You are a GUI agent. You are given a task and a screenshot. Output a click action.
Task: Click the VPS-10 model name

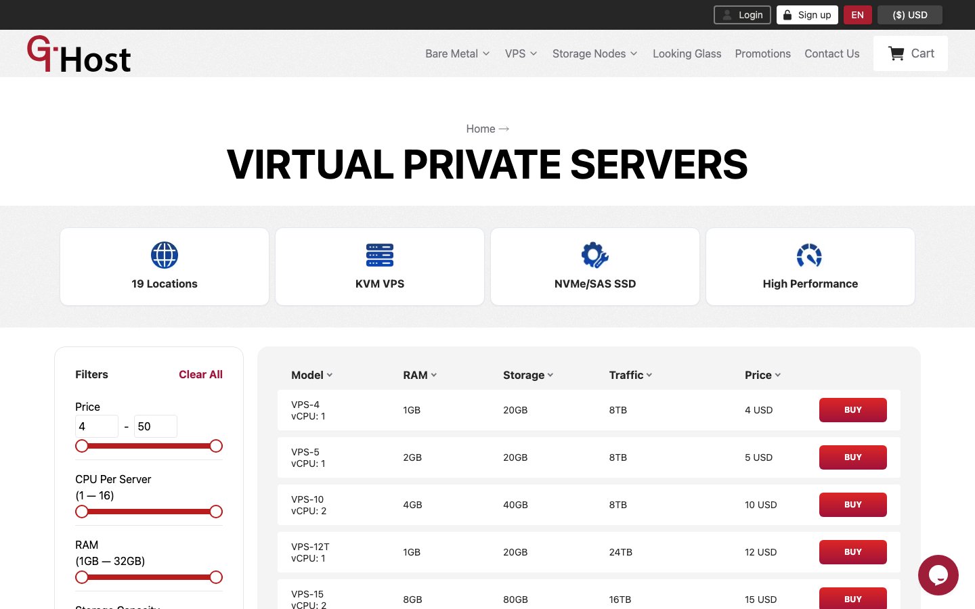pyautogui.click(x=307, y=499)
